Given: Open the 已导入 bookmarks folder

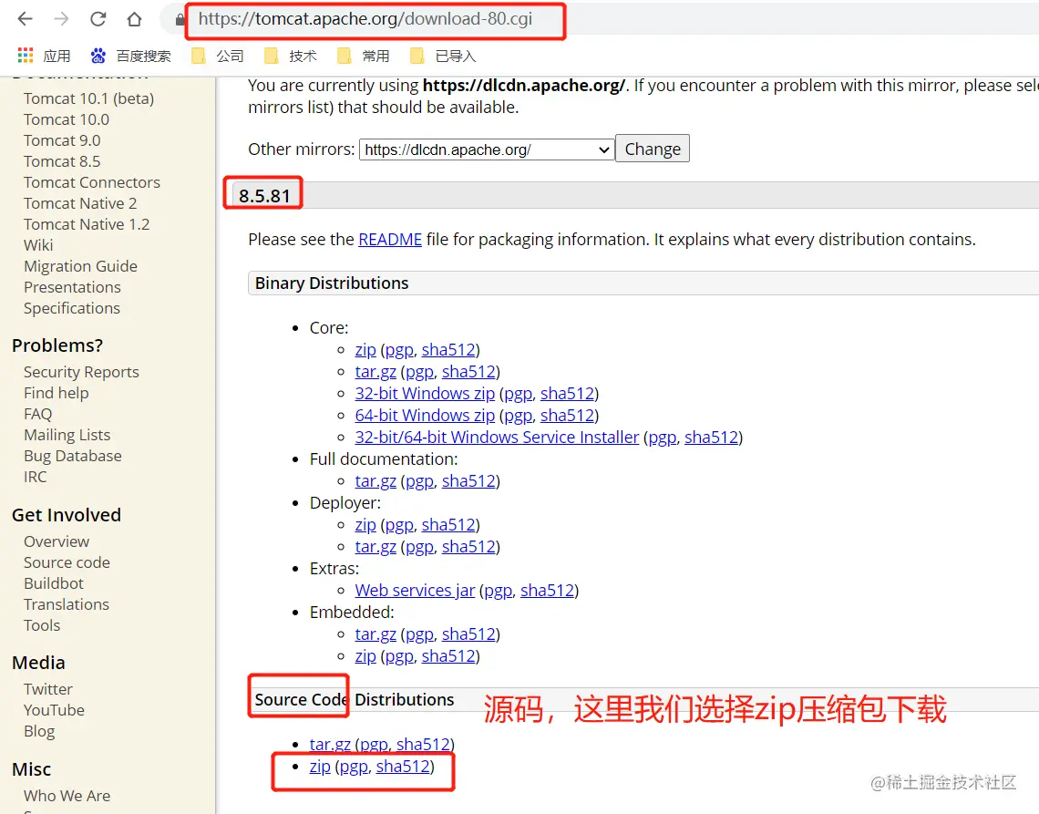Looking at the screenshot, I should tap(443, 57).
